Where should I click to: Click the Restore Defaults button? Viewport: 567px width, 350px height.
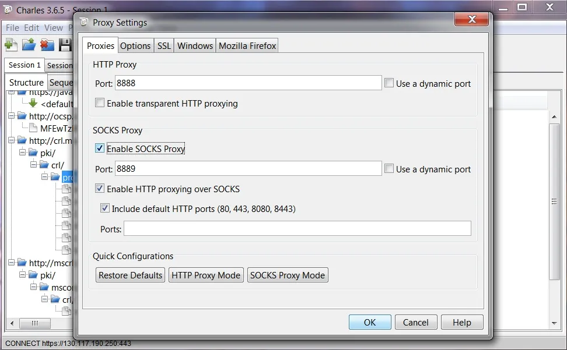tap(130, 275)
